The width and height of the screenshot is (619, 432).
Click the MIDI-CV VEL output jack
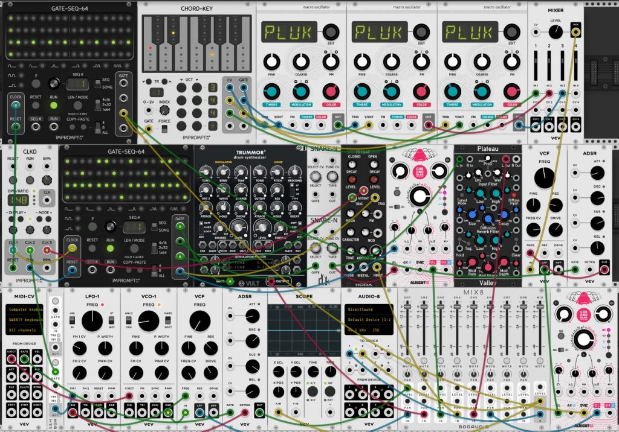(x=37, y=358)
